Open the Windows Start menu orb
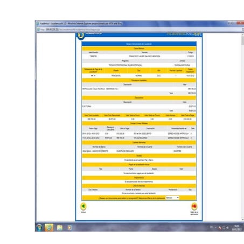This screenshot has height=244, width=244. tap(39, 227)
